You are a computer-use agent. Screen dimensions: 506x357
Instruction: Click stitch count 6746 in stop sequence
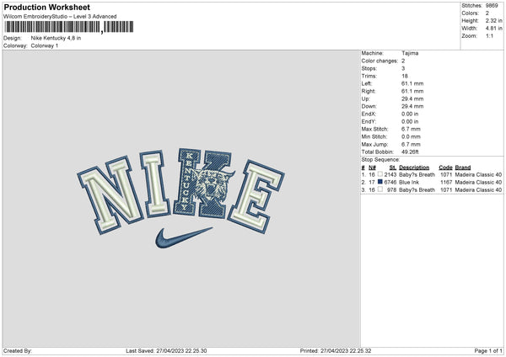coord(390,183)
